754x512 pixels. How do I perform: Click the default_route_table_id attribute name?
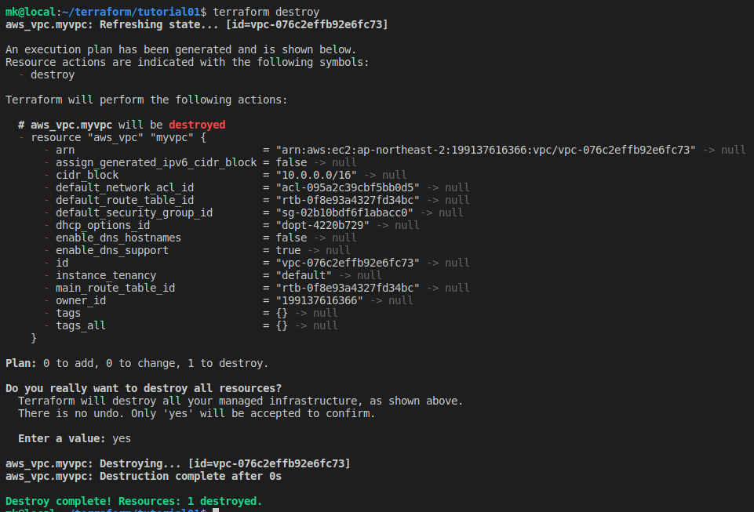click(125, 200)
